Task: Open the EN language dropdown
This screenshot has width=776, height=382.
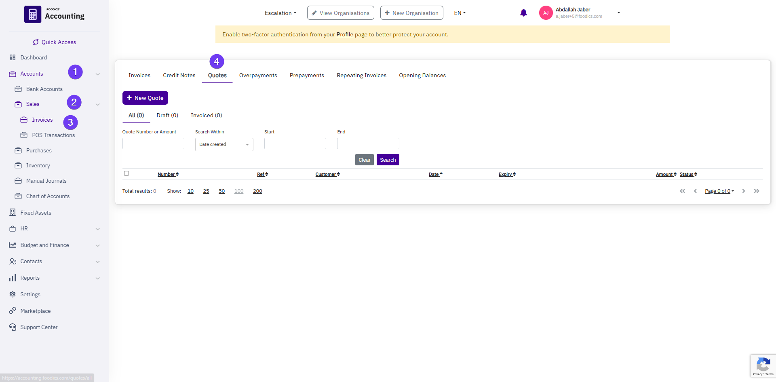Action: coord(460,13)
